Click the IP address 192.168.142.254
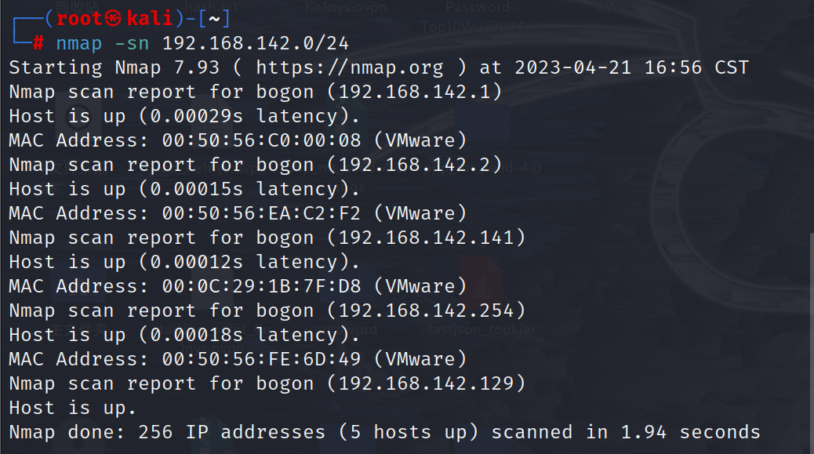The height and width of the screenshot is (454, 814). 427,311
